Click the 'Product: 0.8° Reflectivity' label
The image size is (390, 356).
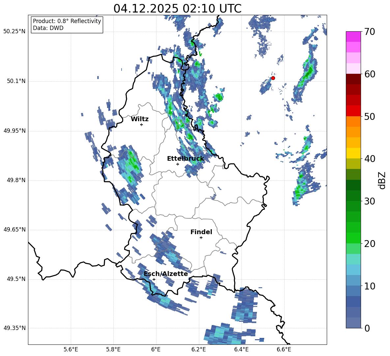click(x=67, y=21)
